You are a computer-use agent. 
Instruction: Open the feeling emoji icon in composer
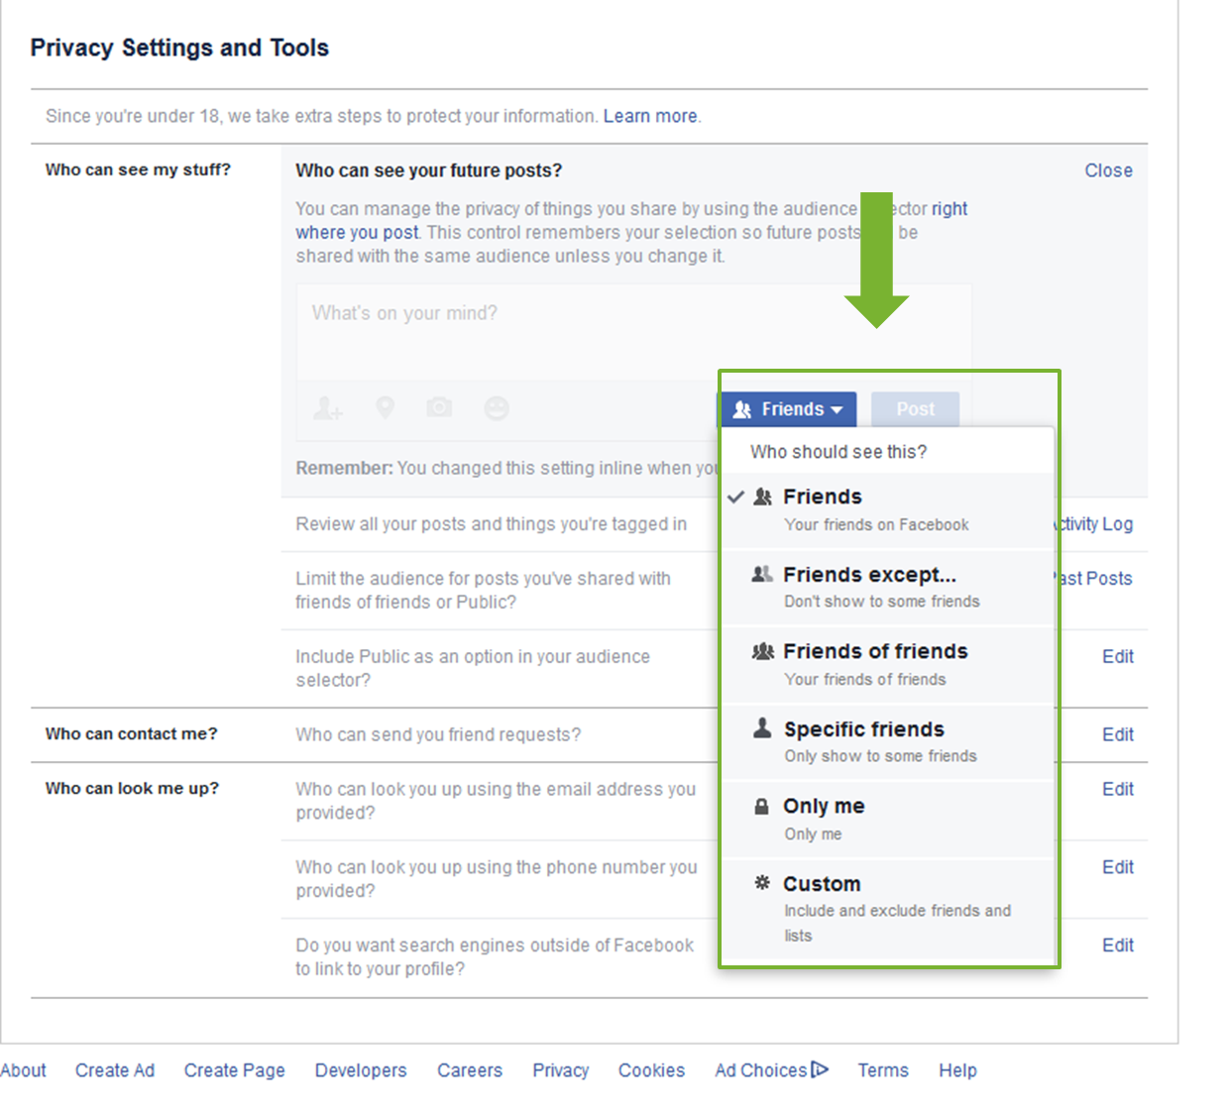[497, 408]
